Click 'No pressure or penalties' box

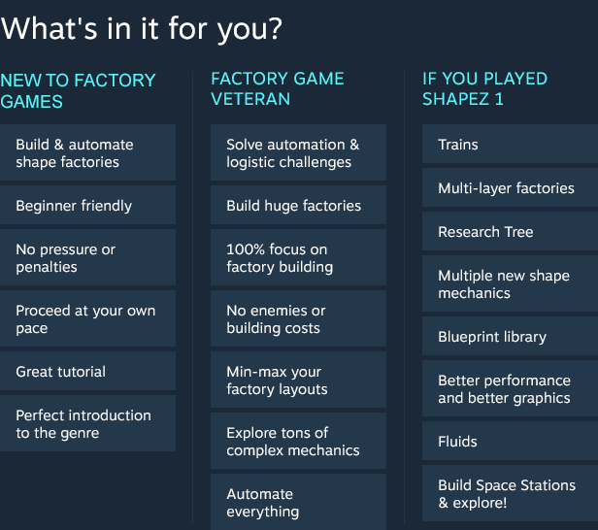(x=87, y=258)
